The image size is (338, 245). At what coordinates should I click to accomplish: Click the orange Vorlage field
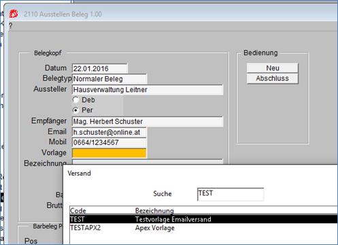109,153
